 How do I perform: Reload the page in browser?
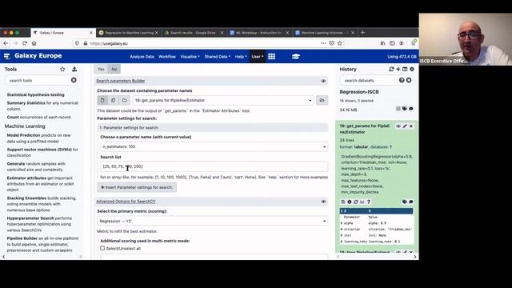pyautogui.click(x=25, y=43)
